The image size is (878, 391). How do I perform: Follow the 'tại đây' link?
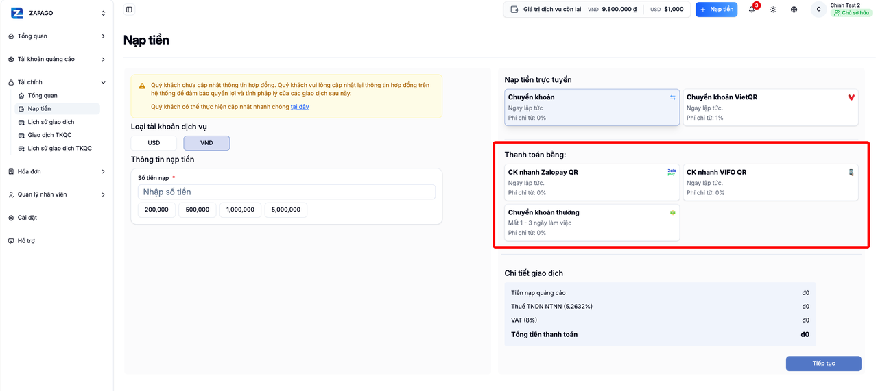coord(300,107)
